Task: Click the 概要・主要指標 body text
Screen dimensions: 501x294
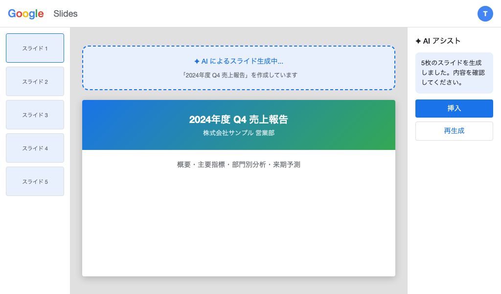Action: coord(238,165)
